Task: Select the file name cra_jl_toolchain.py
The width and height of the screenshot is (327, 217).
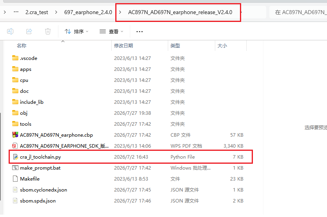Action: 40,157
